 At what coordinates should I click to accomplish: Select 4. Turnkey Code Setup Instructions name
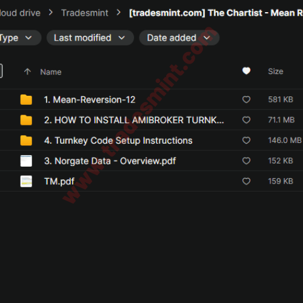[118, 141]
